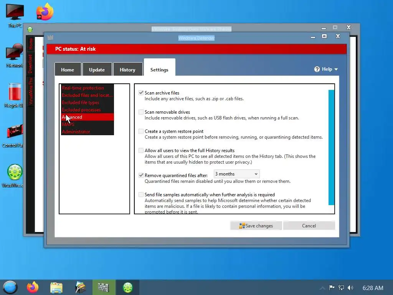Screen dimensions: 393x295
Task: Open the Home vertical tab in VirusWire window
Action: pos(30,44)
